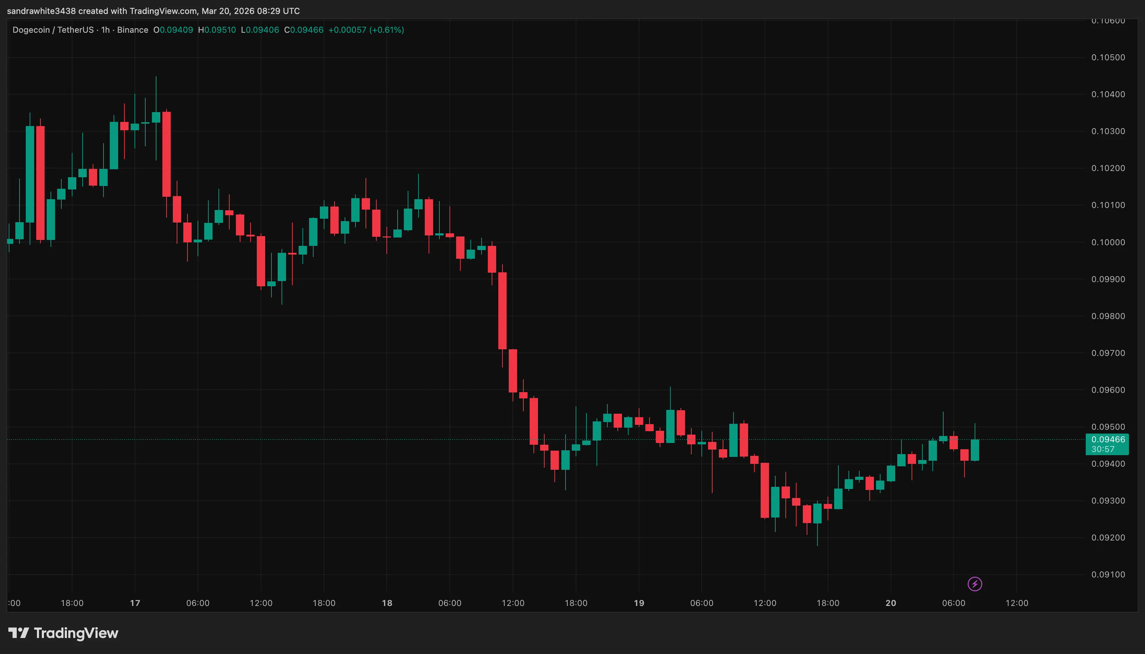1145x654 pixels.
Task: Click the 0.09500 price axis label
Action: tap(1108, 427)
